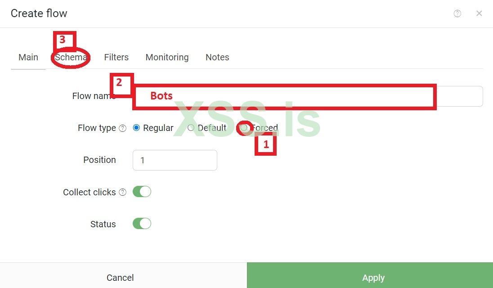Click the Position field label
The height and width of the screenshot is (288, 493).
pos(99,160)
